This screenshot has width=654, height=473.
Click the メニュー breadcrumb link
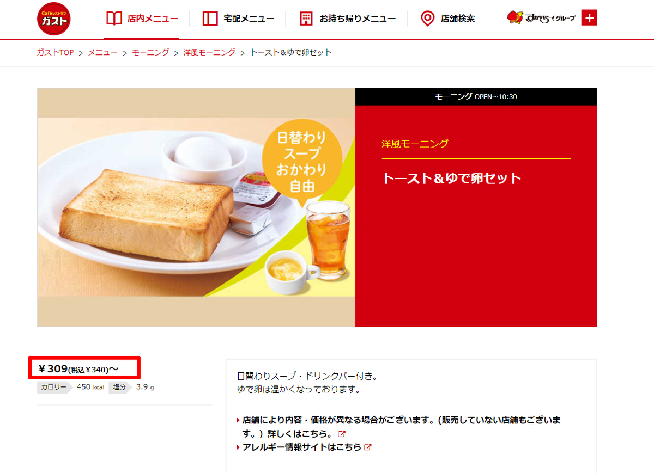coord(103,52)
